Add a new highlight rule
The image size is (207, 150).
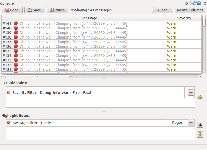(x=200, y=134)
